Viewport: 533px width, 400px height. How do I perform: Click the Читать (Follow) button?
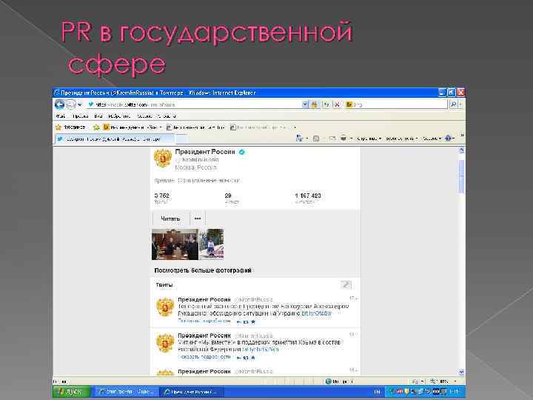click(x=170, y=219)
